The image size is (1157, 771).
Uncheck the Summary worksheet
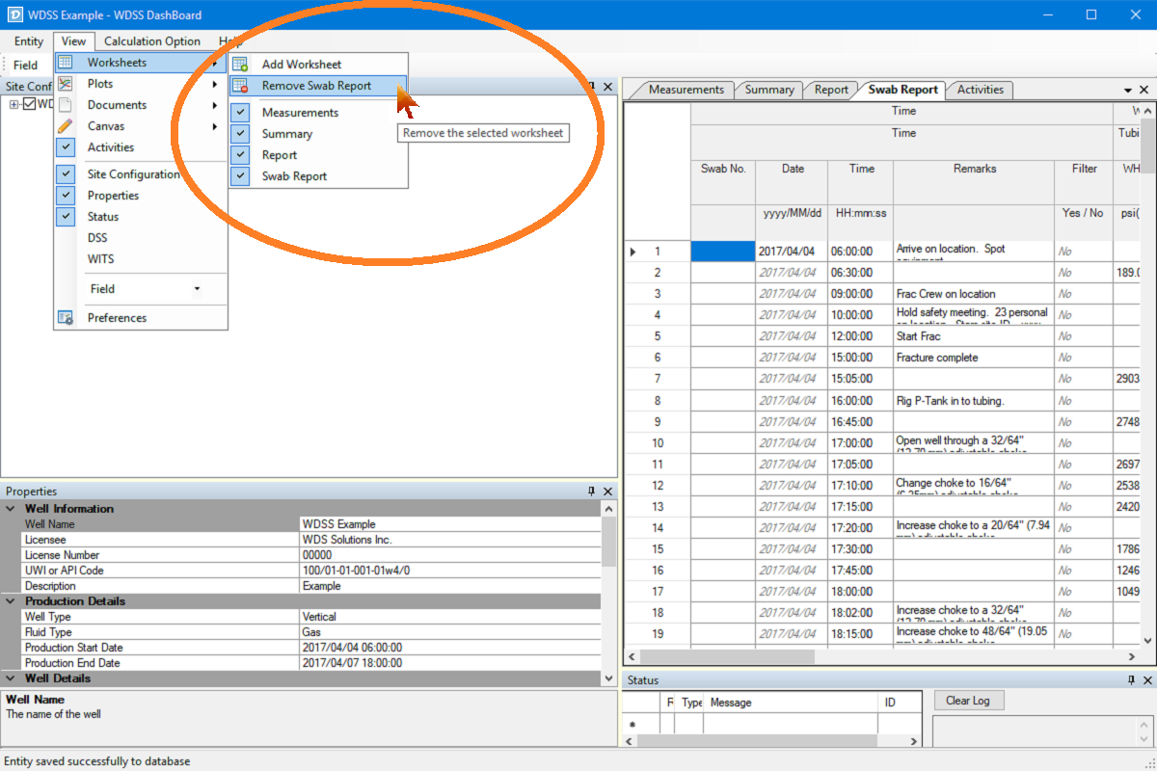pos(240,134)
